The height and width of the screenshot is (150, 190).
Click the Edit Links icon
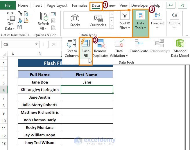[53, 28]
